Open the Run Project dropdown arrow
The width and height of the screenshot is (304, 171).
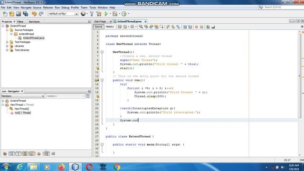tap(110, 14)
